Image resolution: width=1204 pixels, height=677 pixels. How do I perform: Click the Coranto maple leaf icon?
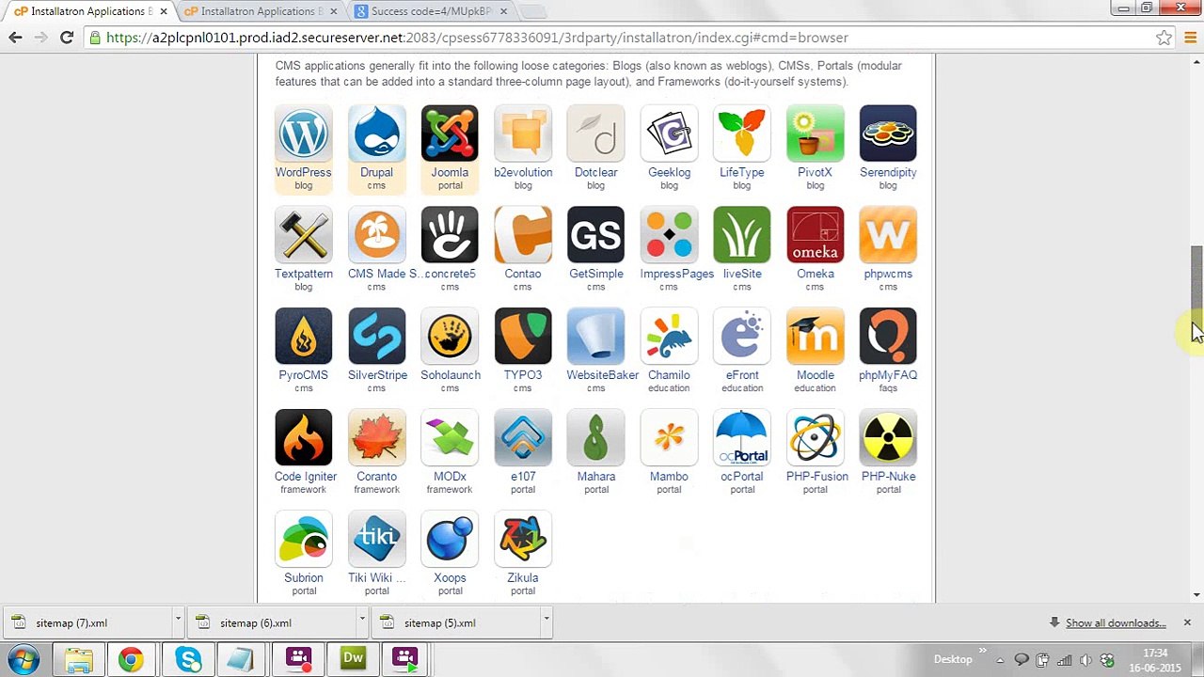coord(376,438)
